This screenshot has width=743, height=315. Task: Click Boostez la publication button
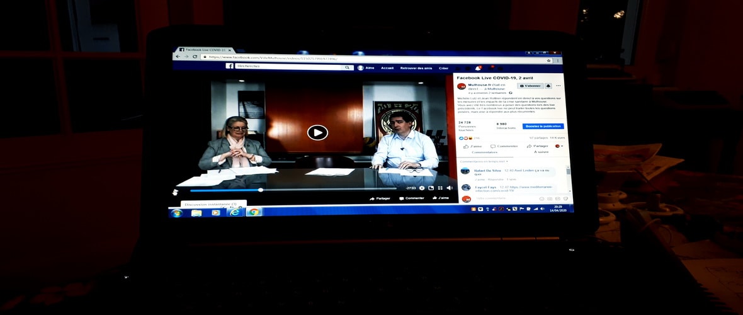[543, 126]
